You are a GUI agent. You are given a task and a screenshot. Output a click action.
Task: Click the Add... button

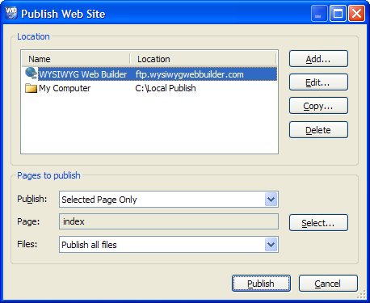coord(318,59)
